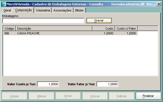This screenshot has width=163, height=102.
Task: Select the CAIXA P/SACHE row
Action: coord(70,33)
